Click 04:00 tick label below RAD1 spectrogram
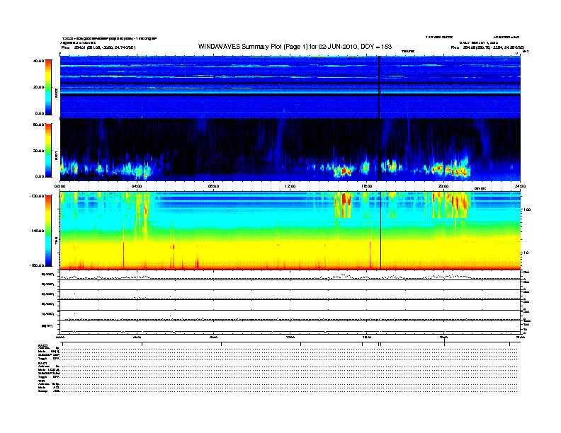561x433 pixels. pyautogui.click(x=137, y=186)
